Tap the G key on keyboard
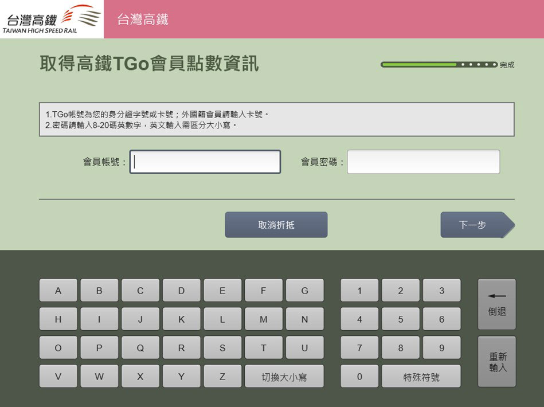Viewport: 544px width, 407px height. (304, 290)
